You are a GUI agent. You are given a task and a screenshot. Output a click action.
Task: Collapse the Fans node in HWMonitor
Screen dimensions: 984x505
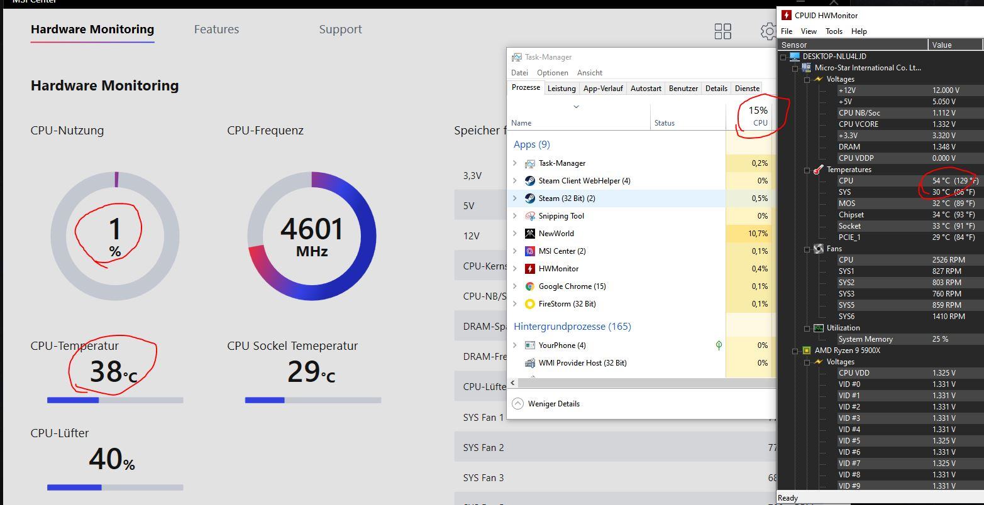tap(807, 249)
